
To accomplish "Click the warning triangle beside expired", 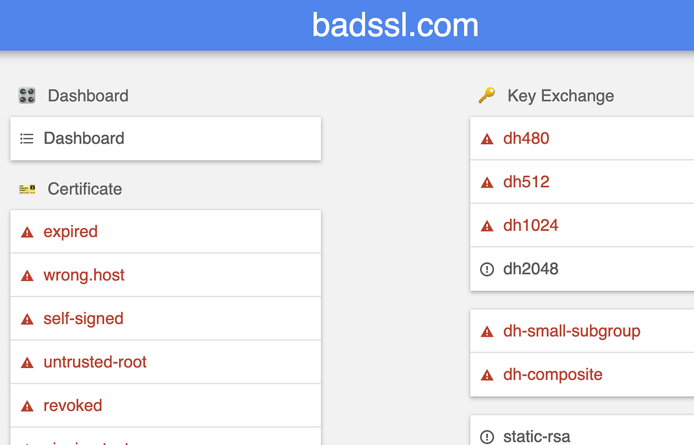I will pos(27,232).
